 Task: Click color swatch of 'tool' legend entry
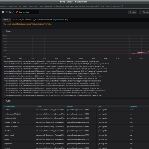click(5, 93)
